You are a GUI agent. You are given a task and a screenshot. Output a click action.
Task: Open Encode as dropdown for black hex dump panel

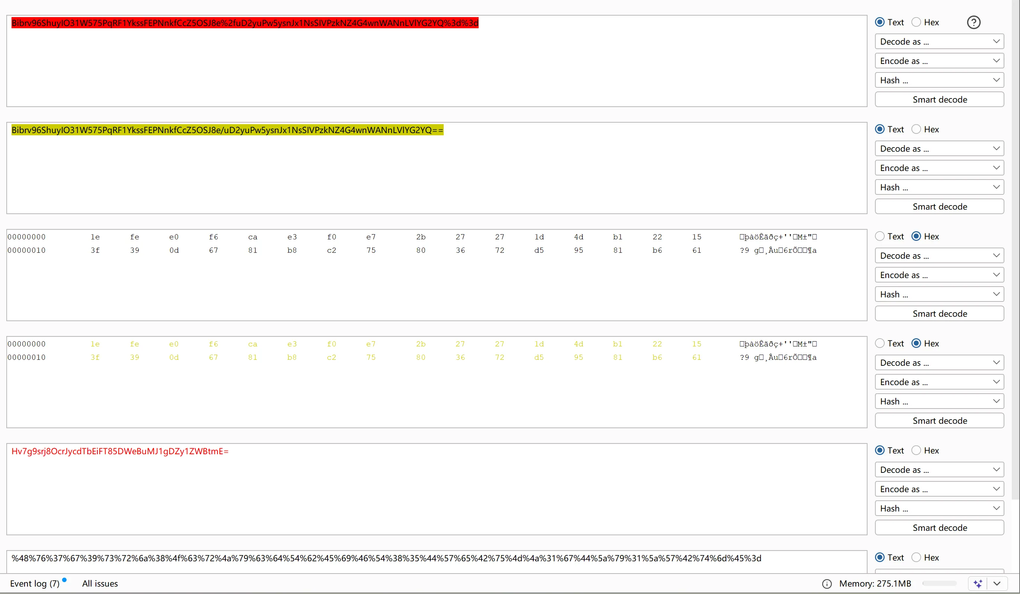[939, 275]
